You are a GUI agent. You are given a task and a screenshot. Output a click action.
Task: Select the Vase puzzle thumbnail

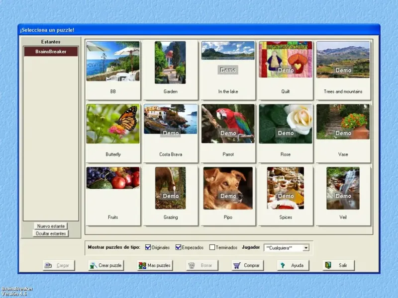[343, 122]
